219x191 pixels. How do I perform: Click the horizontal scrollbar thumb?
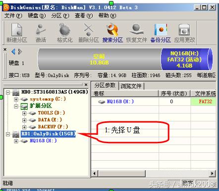(122, 174)
